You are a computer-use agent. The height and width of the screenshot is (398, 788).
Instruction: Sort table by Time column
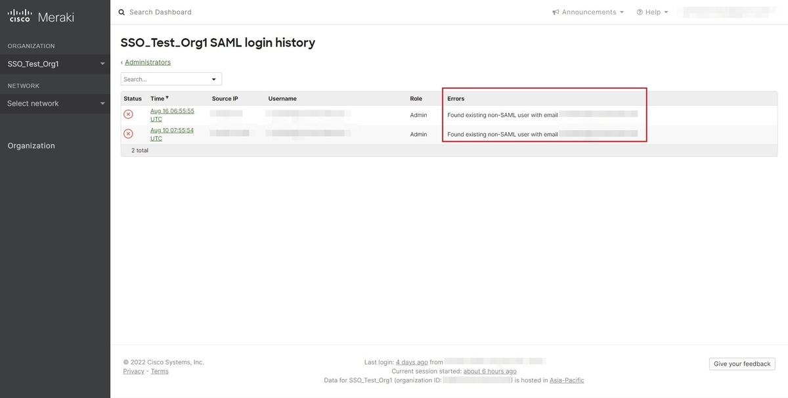point(160,99)
